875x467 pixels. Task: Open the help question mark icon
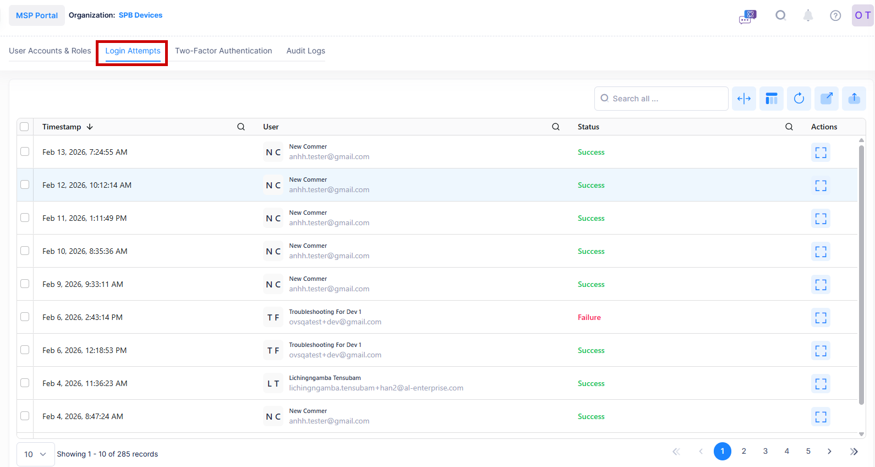[835, 15]
